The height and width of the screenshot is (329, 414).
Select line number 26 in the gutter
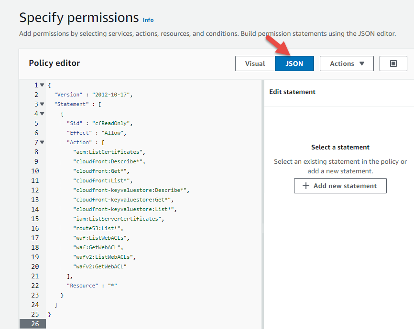(35, 324)
